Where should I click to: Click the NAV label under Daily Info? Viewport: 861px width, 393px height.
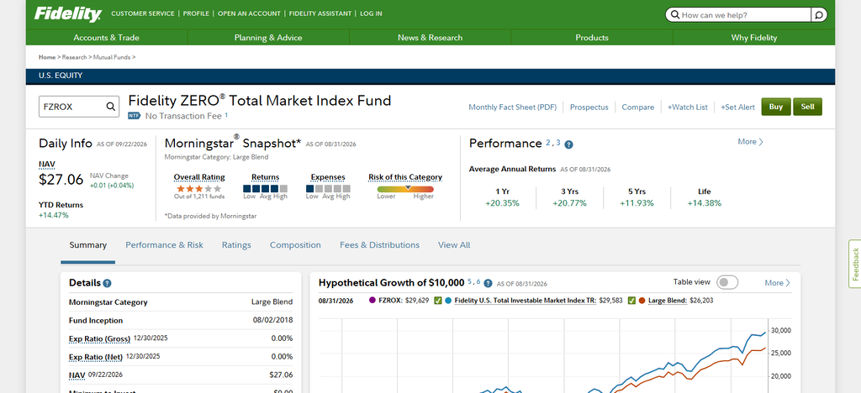[x=47, y=164]
